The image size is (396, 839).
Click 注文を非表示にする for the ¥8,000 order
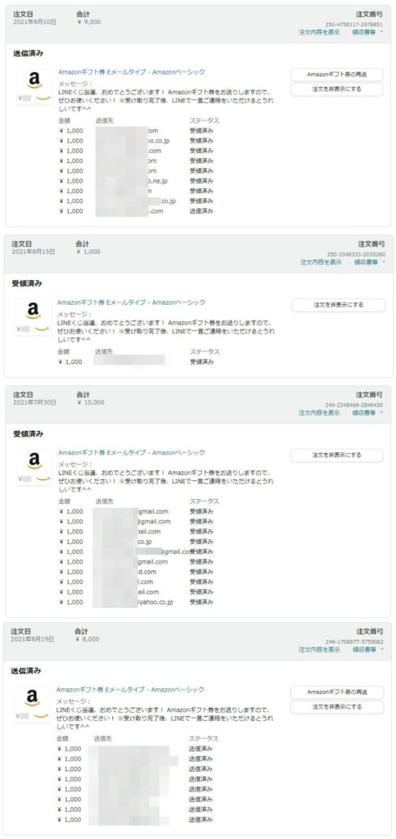(x=336, y=707)
